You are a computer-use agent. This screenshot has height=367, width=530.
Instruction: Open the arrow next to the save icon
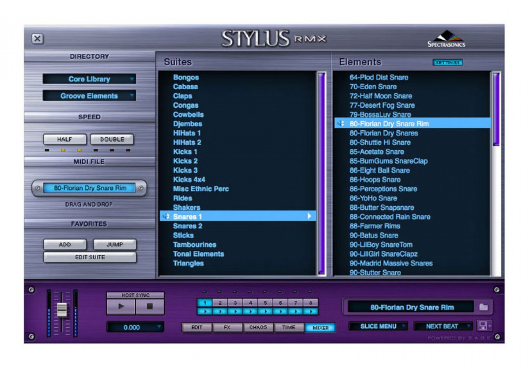pyautogui.click(x=490, y=326)
